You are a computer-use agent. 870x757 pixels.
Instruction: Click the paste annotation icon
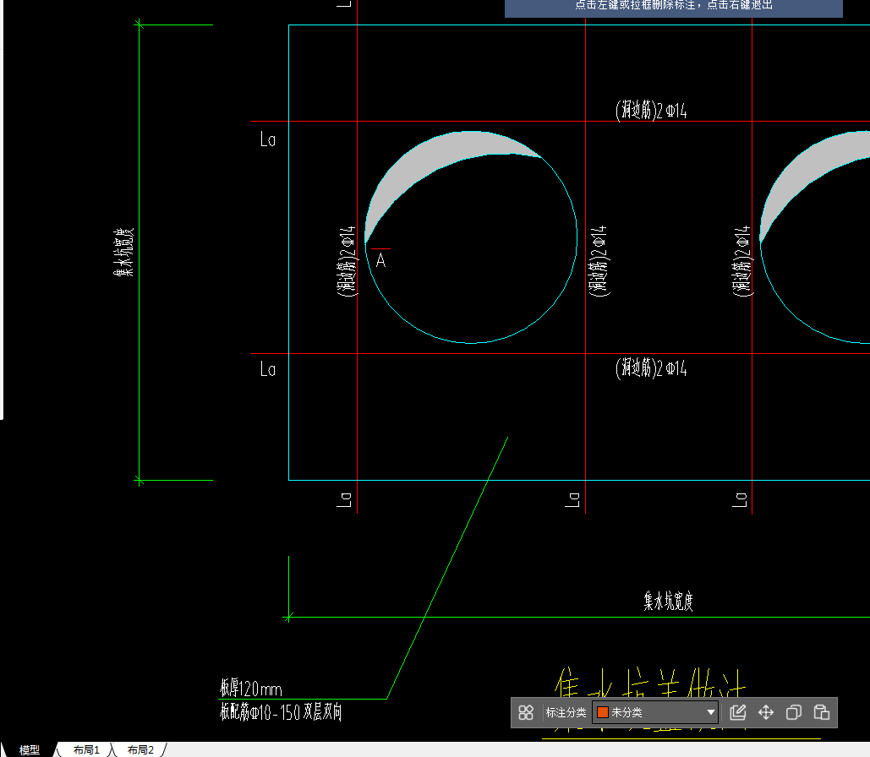click(821, 712)
